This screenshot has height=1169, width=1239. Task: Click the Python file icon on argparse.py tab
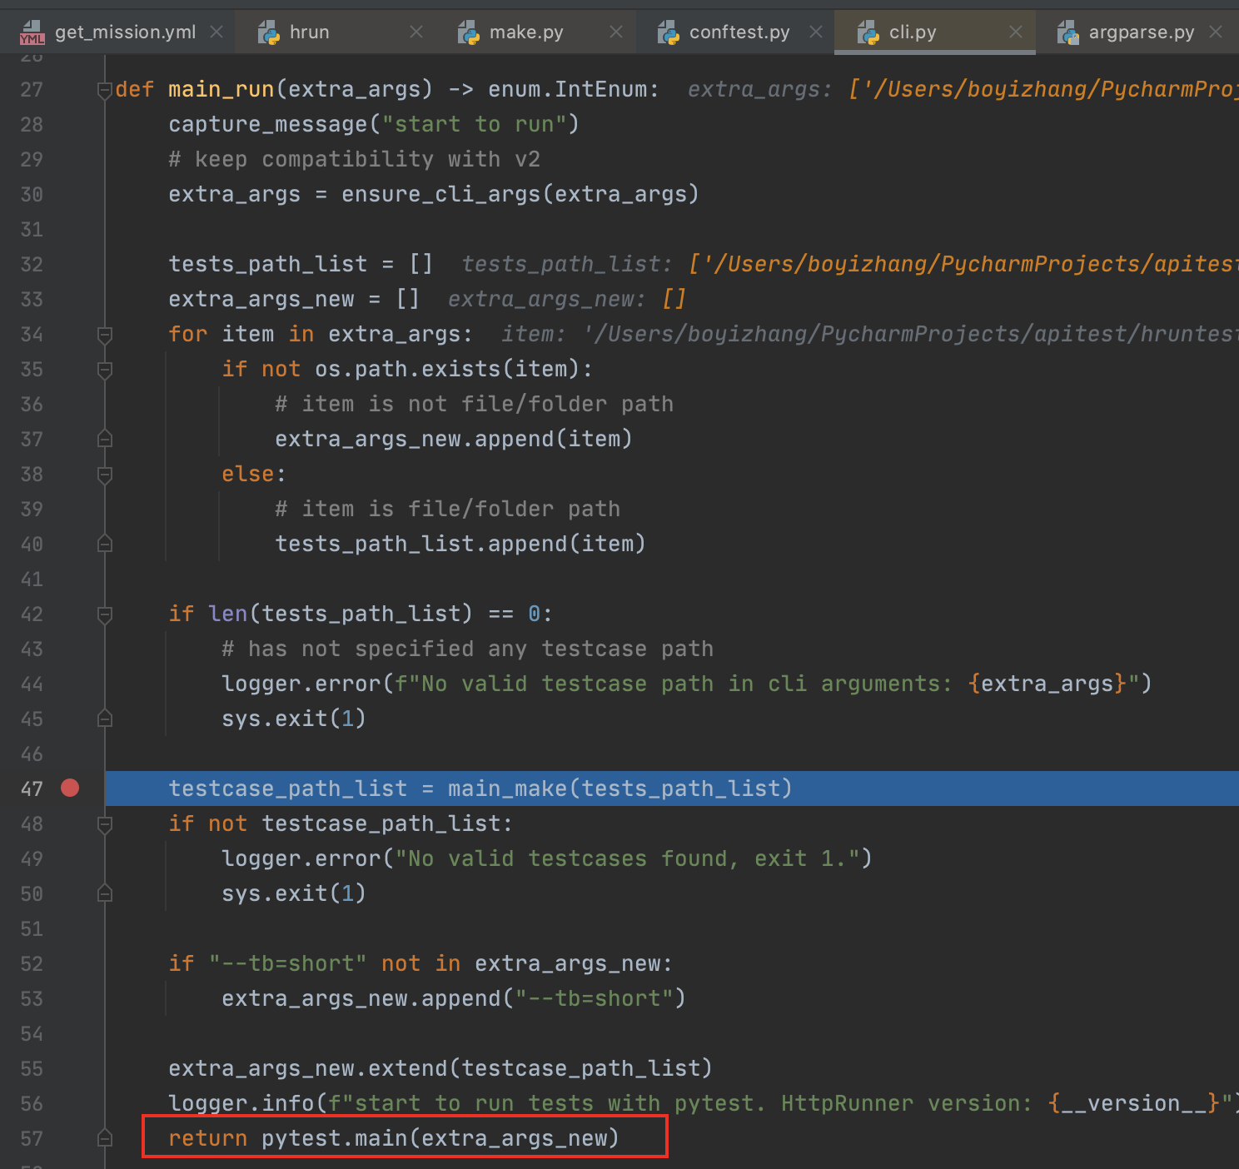1068,32
